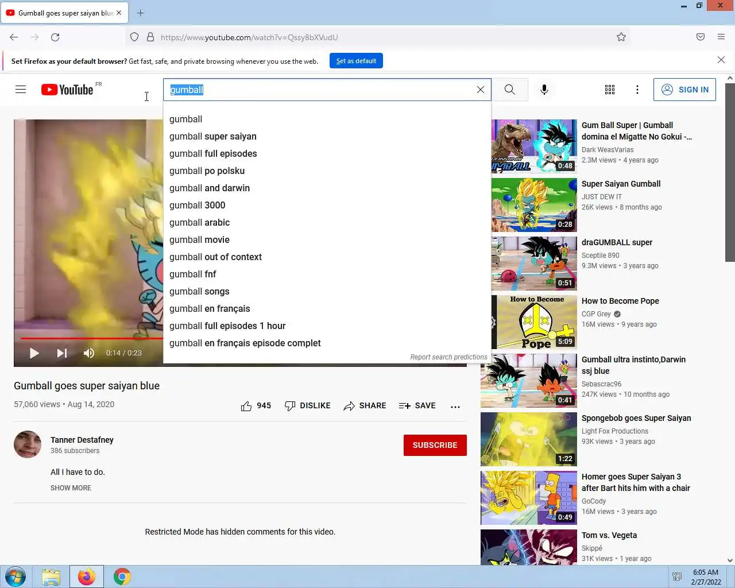Start voice search with microphone icon
The width and height of the screenshot is (735, 588).
click(544, 90)
